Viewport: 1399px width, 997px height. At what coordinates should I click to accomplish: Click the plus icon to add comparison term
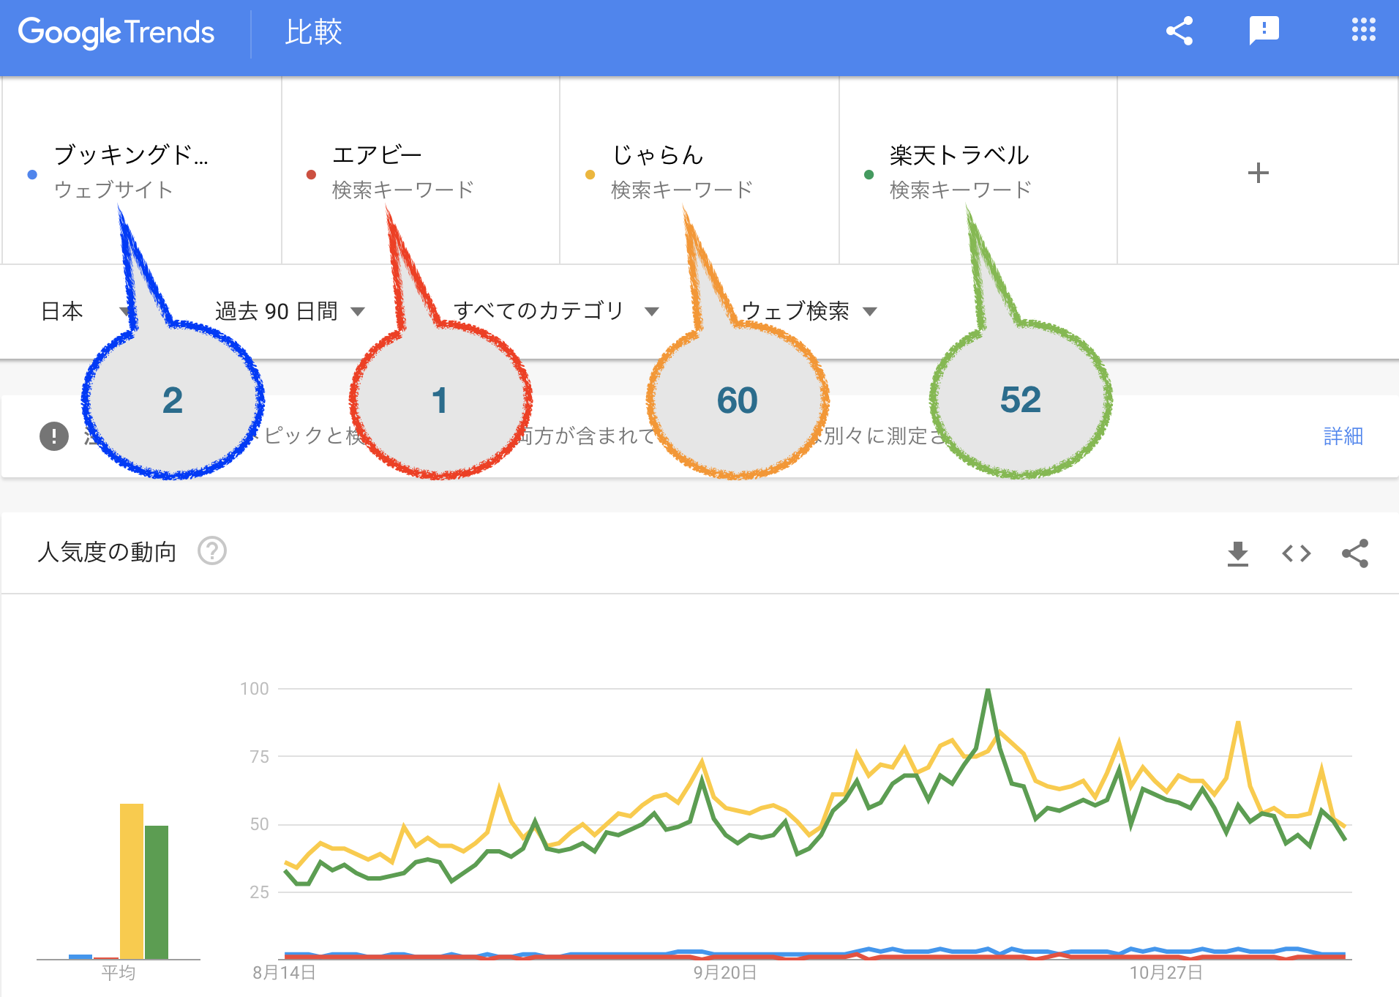coord(1258,173)
